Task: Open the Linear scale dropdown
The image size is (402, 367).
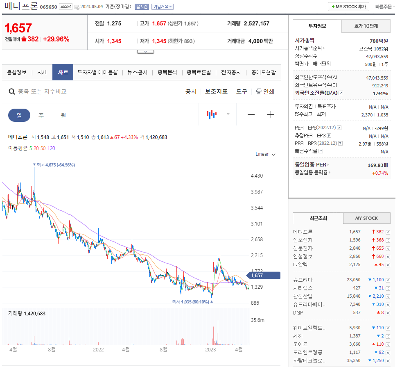Action: pyautogui.click(x=265, y=154)
